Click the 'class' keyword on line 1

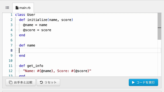tap(20, 15)
